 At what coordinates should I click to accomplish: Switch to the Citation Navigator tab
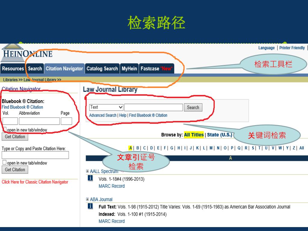click(64, 69)
